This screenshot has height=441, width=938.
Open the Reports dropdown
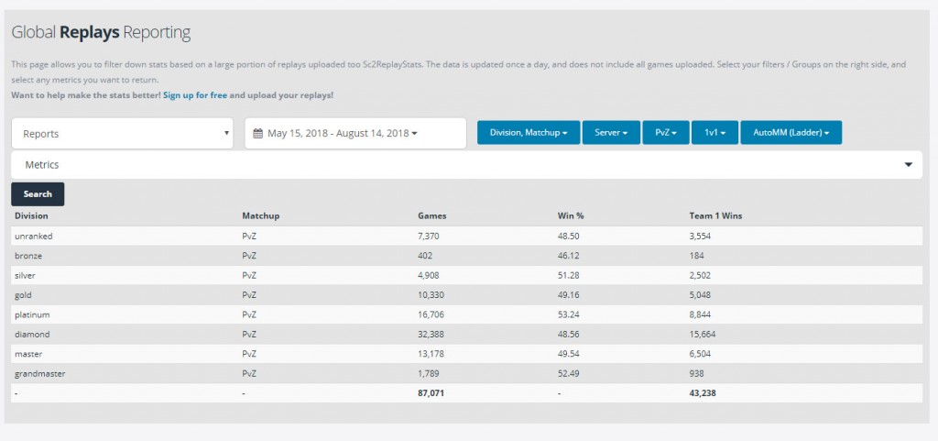(x=123, y=134)
